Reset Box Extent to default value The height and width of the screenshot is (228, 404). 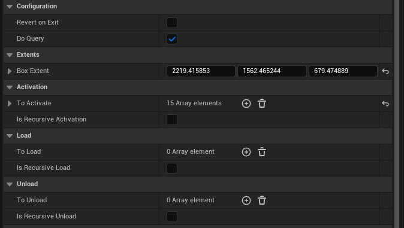tap(385, 71)
